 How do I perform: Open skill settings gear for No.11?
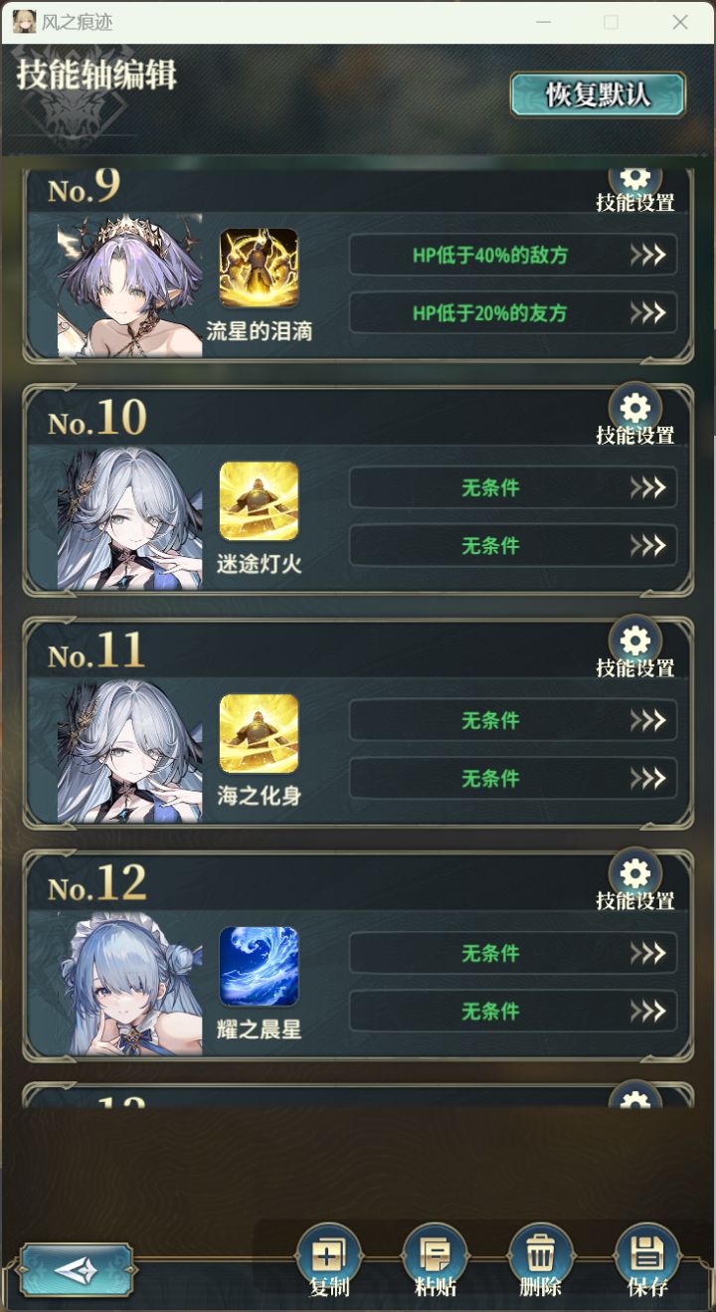[x=634, y=642]
